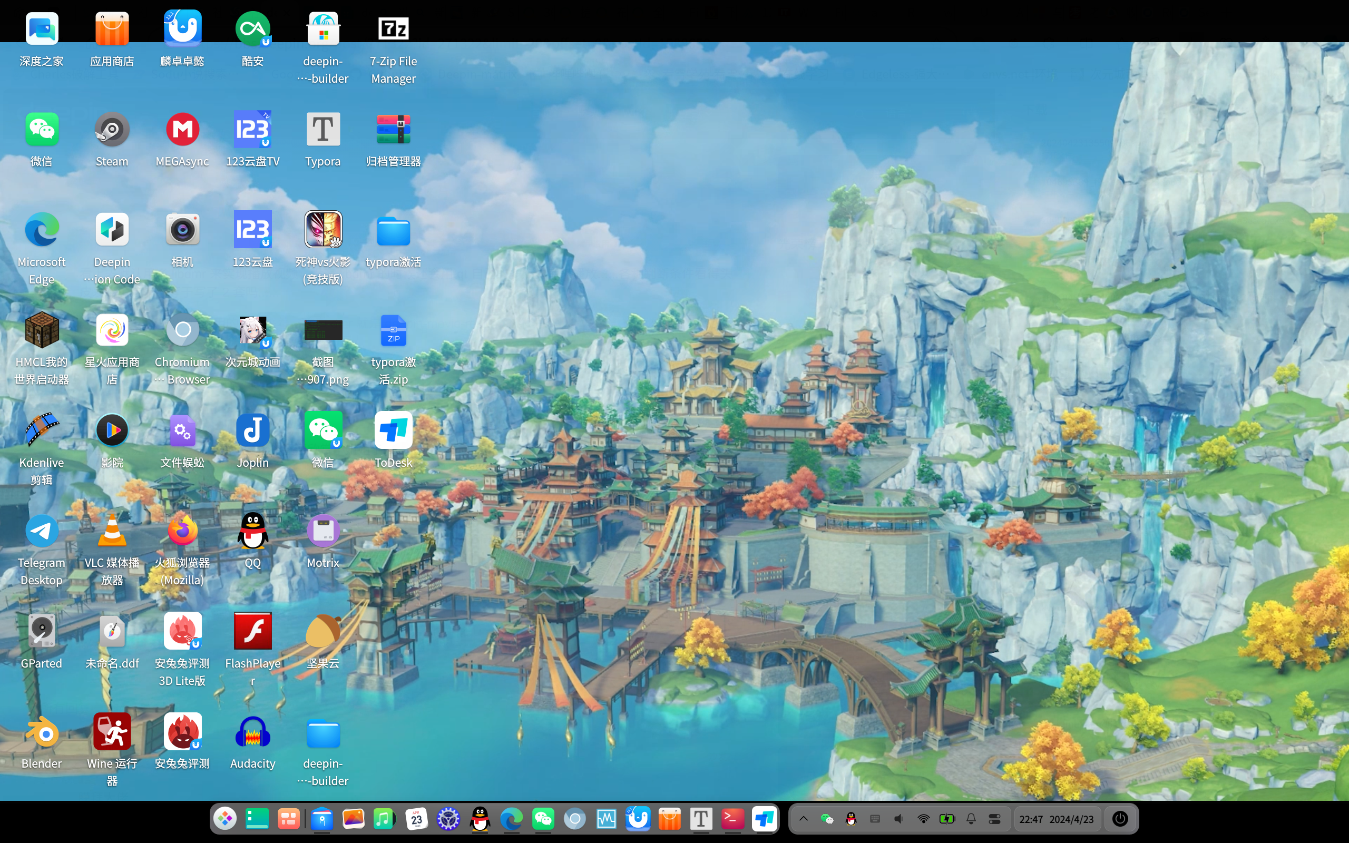This screenshot has width=1349, height=843.
Task: Select the ToDesk desktop icon
Action: [x=393, y=430]
